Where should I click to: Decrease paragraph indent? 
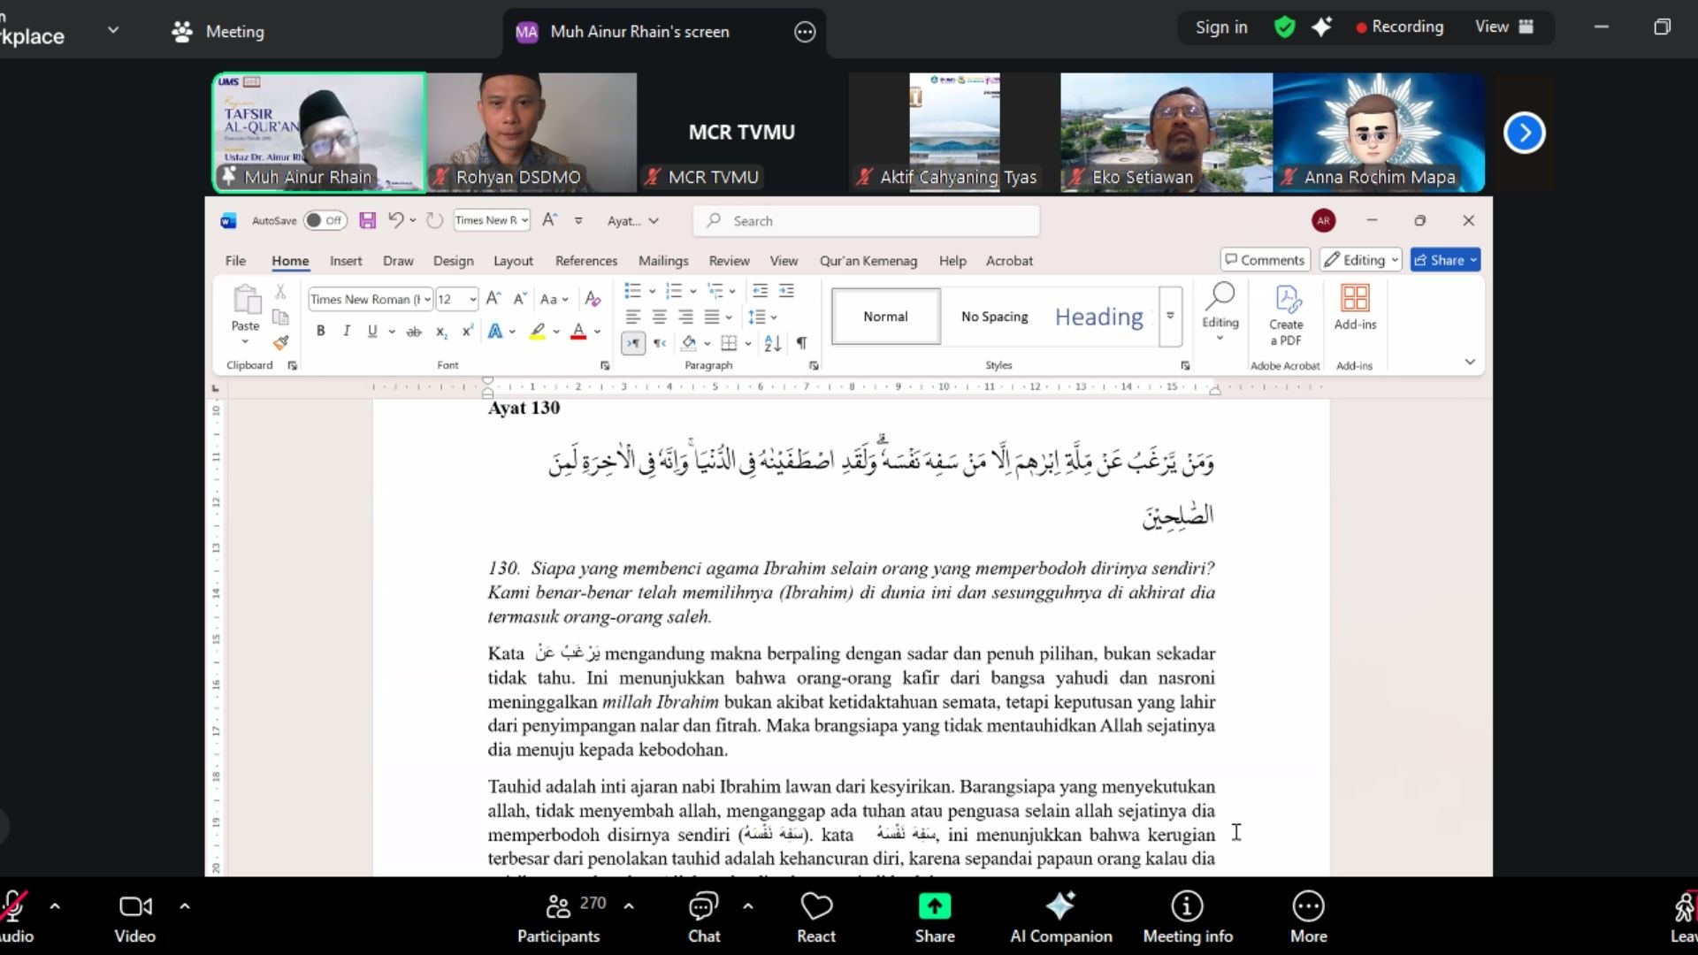760,291
